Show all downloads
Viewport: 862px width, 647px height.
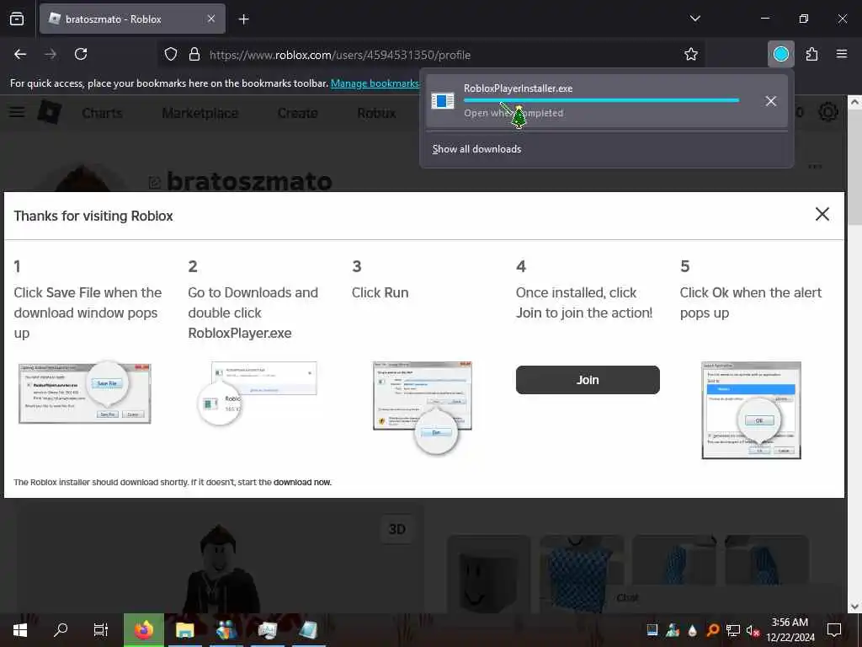[x=476, y=149]
